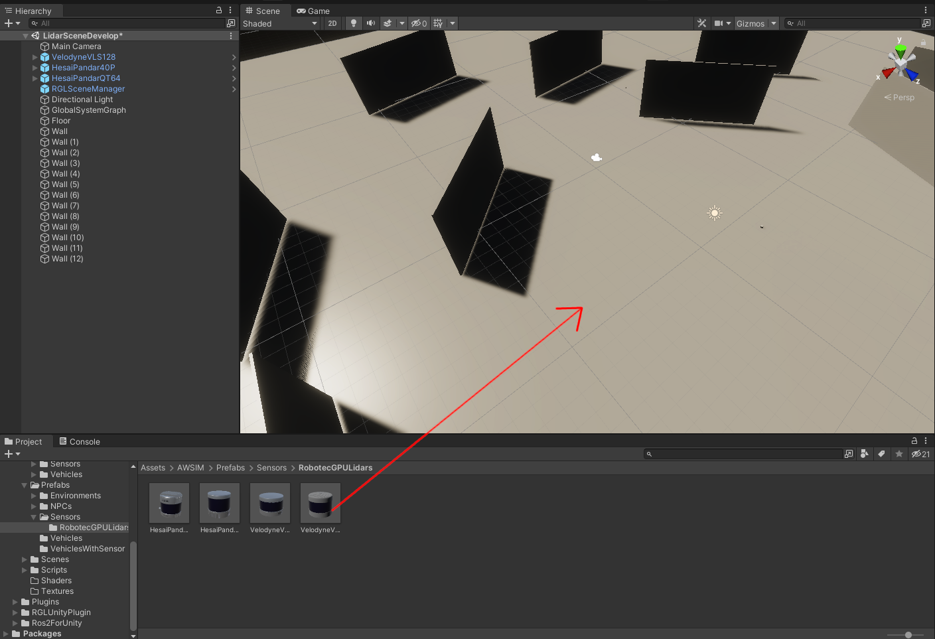Switch to the Game tab

[313, 11]
